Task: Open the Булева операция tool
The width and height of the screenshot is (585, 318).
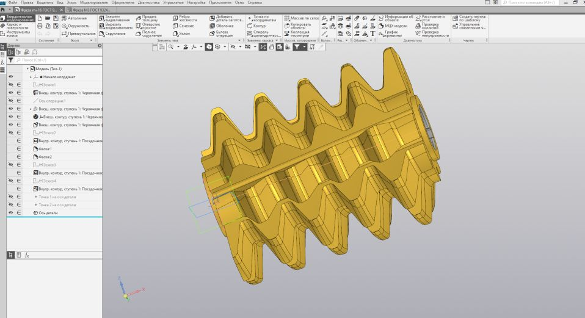Action: click(x=221, y=34)
